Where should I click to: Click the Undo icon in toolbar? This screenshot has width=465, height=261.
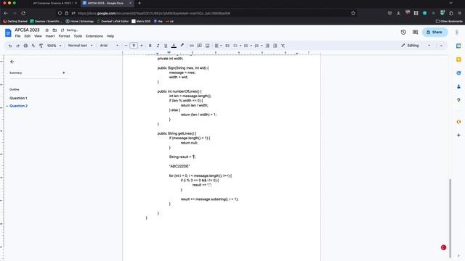[x=10, y=46]
